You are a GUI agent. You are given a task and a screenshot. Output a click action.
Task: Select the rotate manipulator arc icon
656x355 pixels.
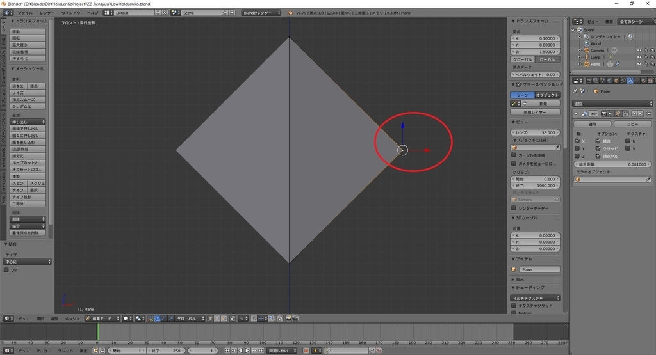[164, 319]
